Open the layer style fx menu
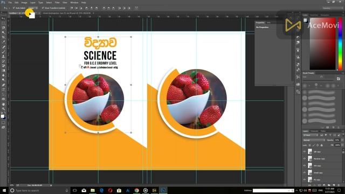 314,185
